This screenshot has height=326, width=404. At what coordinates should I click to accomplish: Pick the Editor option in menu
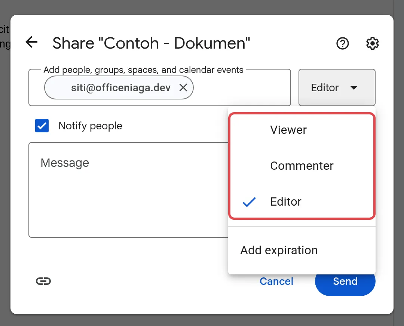coord(302,202)
